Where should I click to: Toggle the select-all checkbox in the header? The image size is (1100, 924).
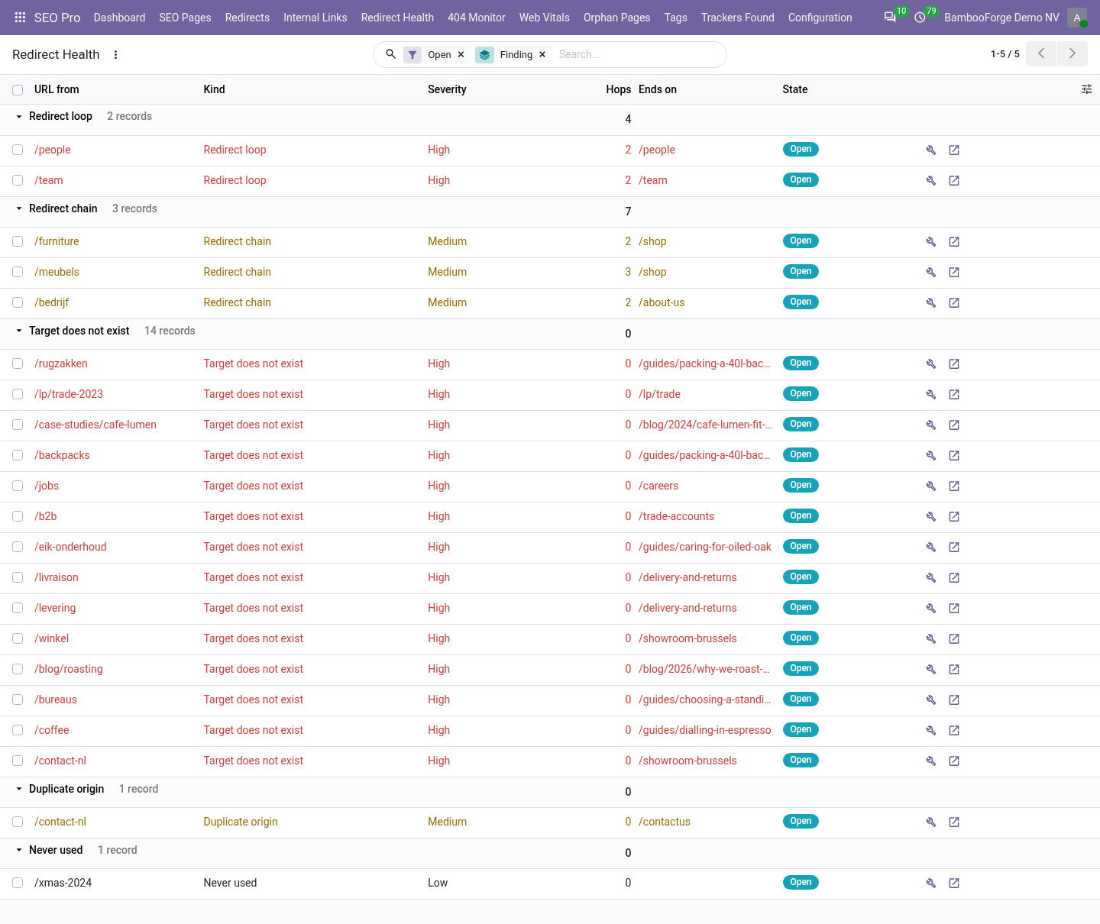click(18, 90)
